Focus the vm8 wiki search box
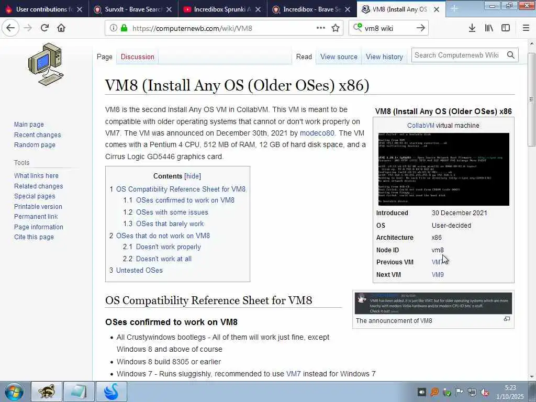This screenshot has height=402, width=536. pyautogui.click(x=388, y=28)
